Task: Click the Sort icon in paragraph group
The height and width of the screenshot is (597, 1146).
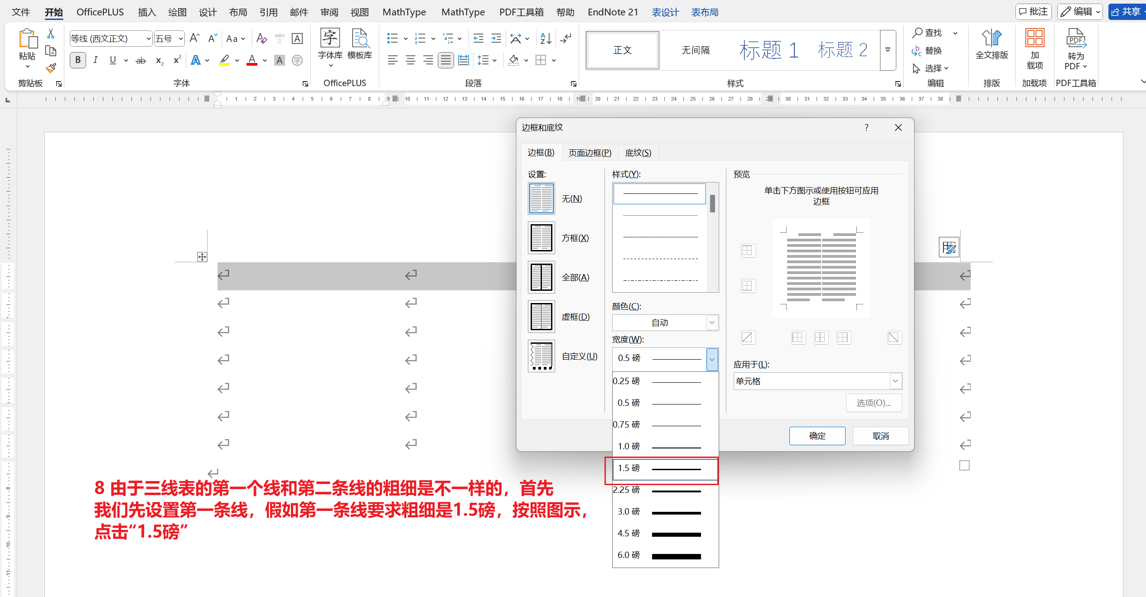Action: [546, 39]
